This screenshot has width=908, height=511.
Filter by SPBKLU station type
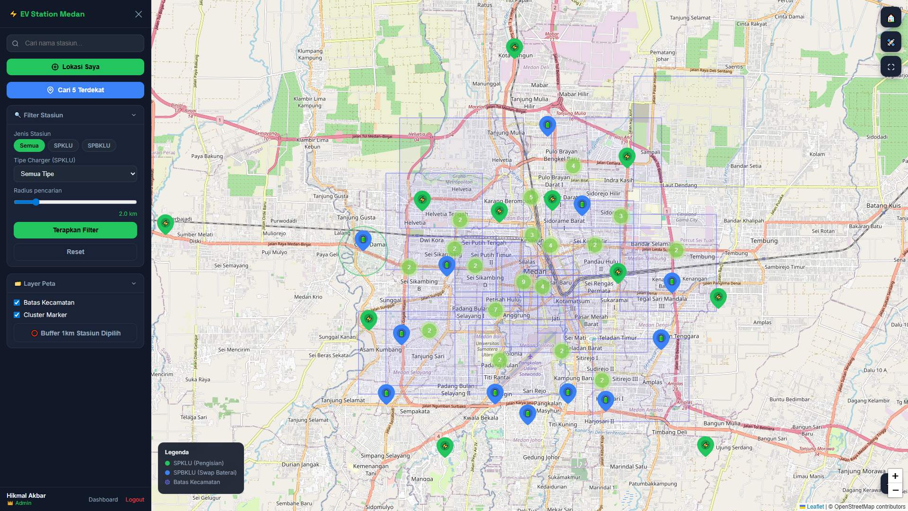click(99, 146)
